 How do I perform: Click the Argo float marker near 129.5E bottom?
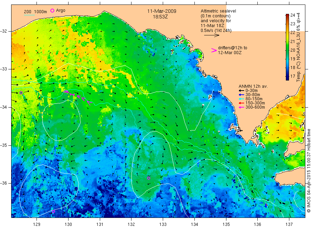[53, 211]
